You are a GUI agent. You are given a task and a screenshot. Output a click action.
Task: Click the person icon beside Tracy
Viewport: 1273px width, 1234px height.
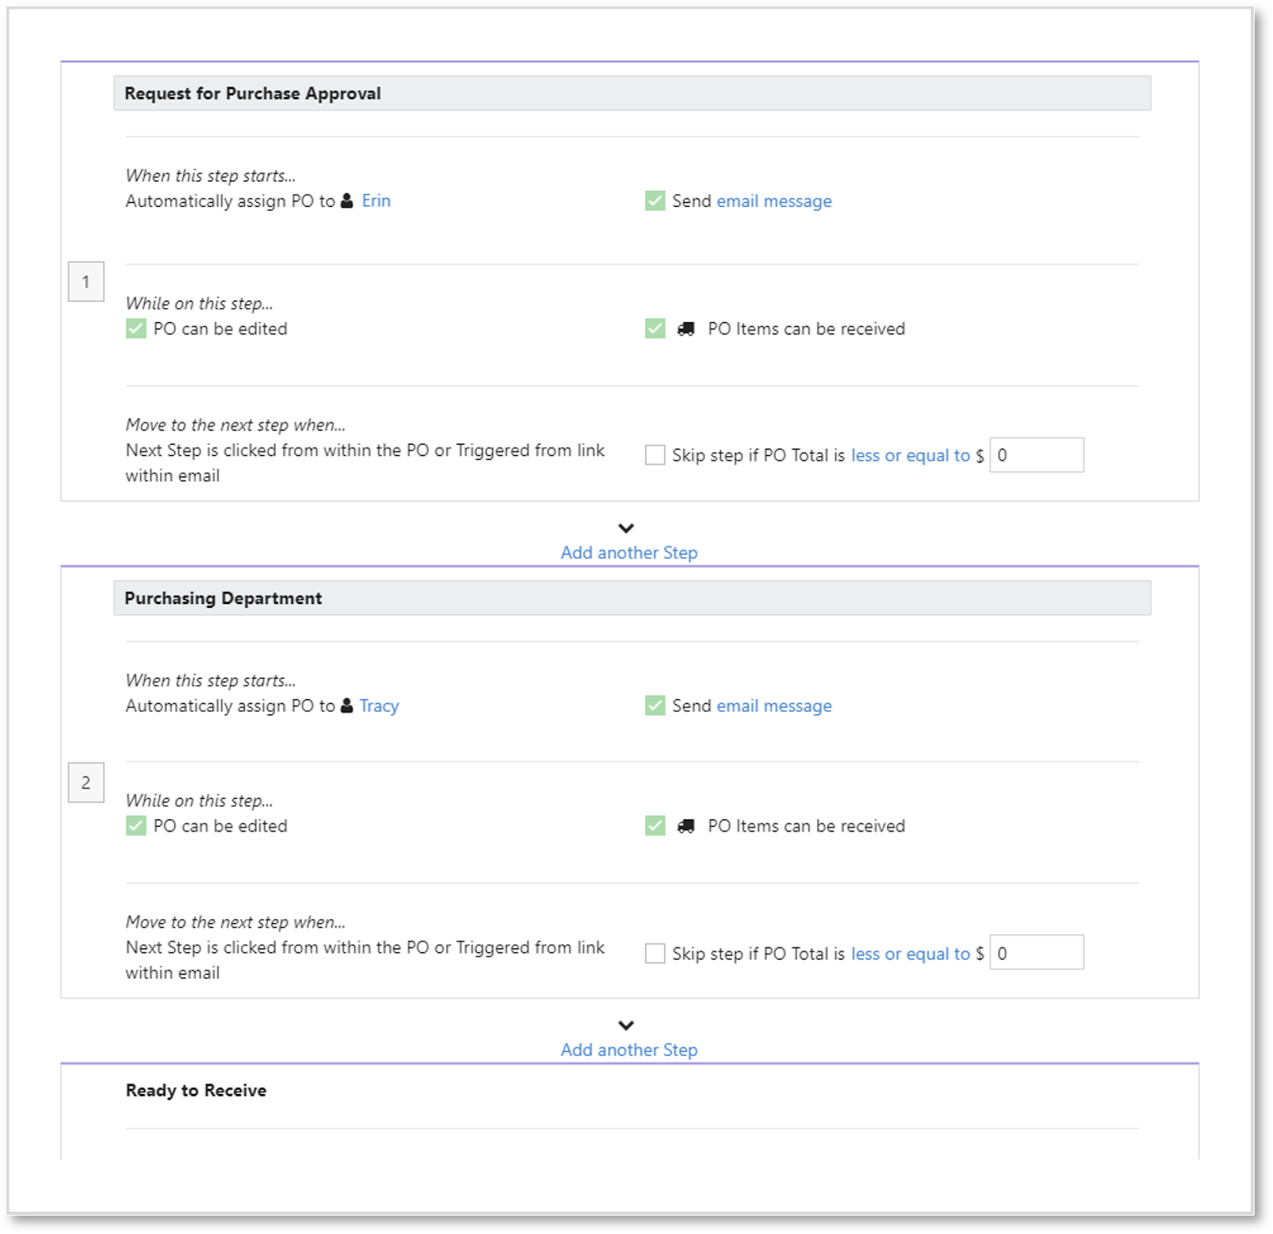(347, 706)
